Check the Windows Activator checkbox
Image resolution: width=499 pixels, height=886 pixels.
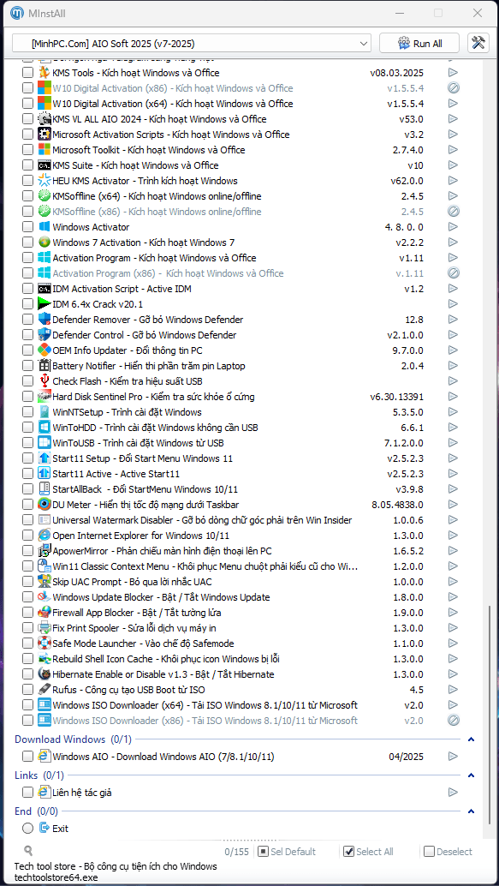pyautogui.click(x=27, y=227)
